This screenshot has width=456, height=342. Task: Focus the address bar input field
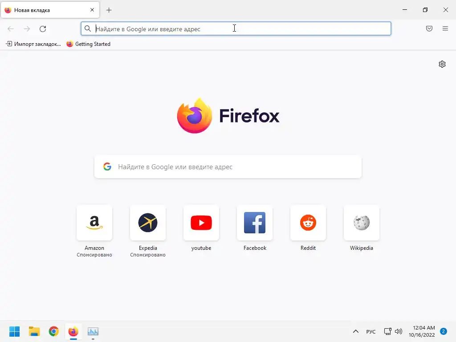[x=236, y=29]
